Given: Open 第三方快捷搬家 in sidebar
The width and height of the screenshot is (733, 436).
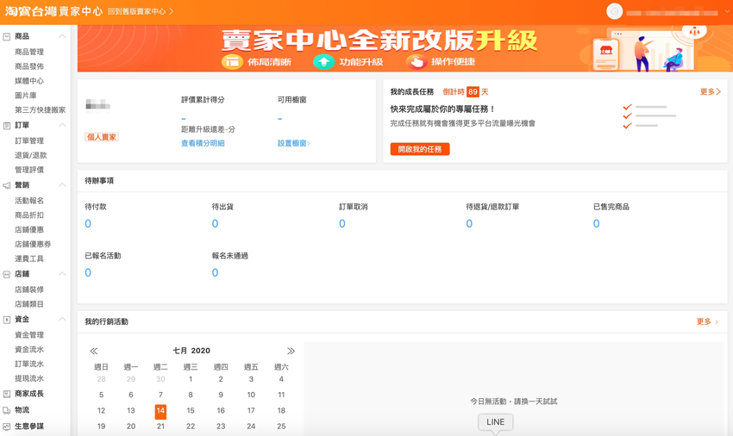Looking at the screenshot, I should [x=41, y=109].
